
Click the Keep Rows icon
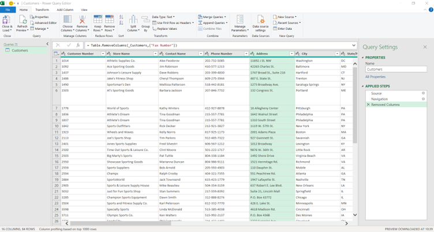click(x=98, y=20)
